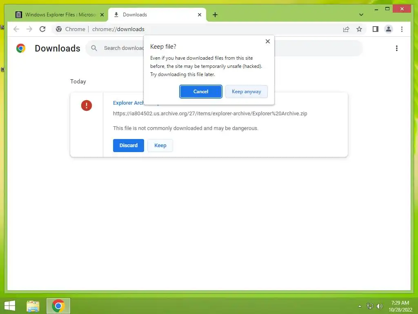Open the Downloads page more actions menu

coord(397,48)
